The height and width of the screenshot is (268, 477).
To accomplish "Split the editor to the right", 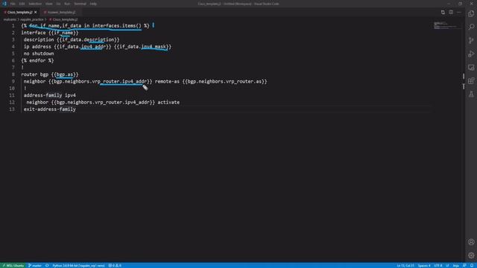I will coord(451,12).
